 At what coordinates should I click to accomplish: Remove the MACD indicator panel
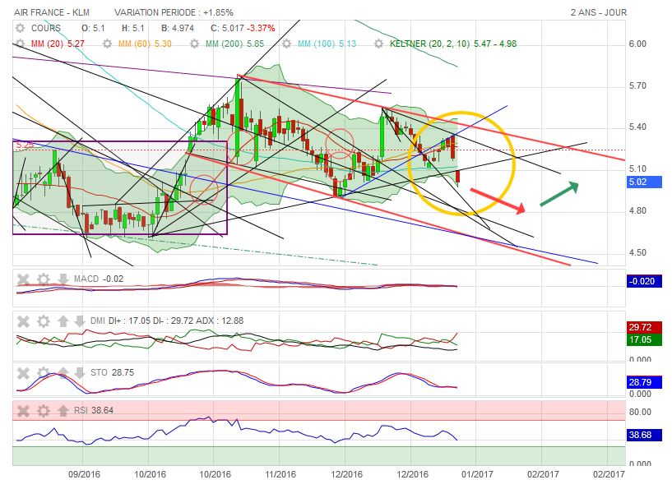23,279
